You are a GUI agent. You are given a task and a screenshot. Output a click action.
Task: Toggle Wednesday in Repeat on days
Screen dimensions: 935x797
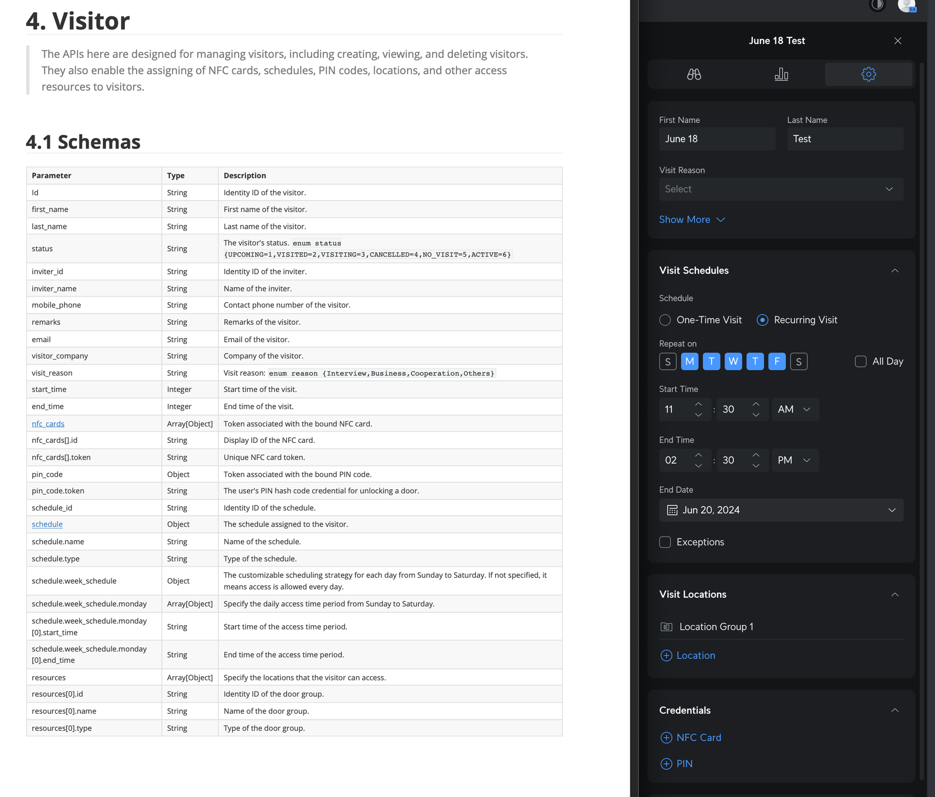click(733, 362)
